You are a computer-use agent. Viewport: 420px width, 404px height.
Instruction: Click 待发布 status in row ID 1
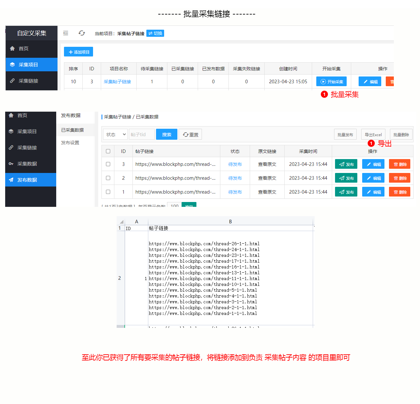tap(235, 192)
